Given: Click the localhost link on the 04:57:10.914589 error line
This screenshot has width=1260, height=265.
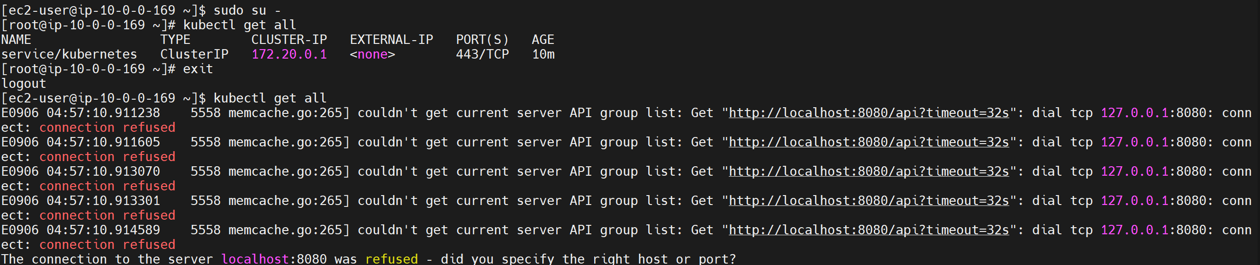Looking at the screenshot, I should (x=869, y=230).
